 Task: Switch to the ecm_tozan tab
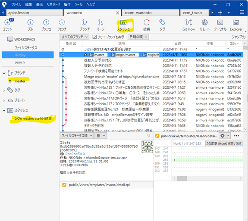point(195,12)
